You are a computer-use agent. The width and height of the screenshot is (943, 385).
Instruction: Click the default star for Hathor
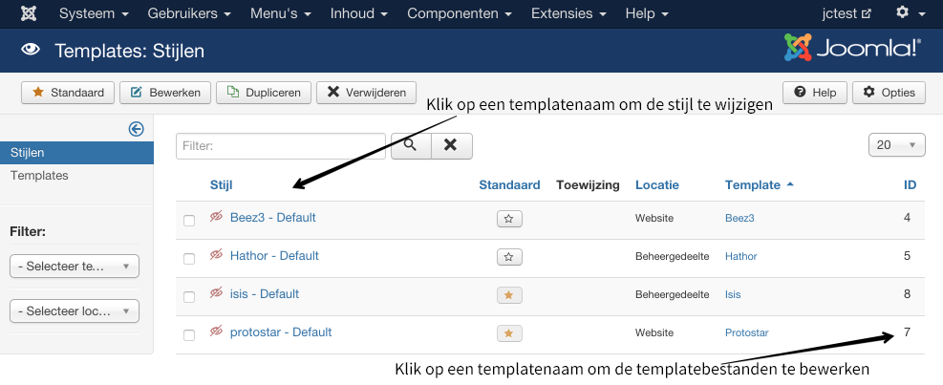(x=509, y=257)
